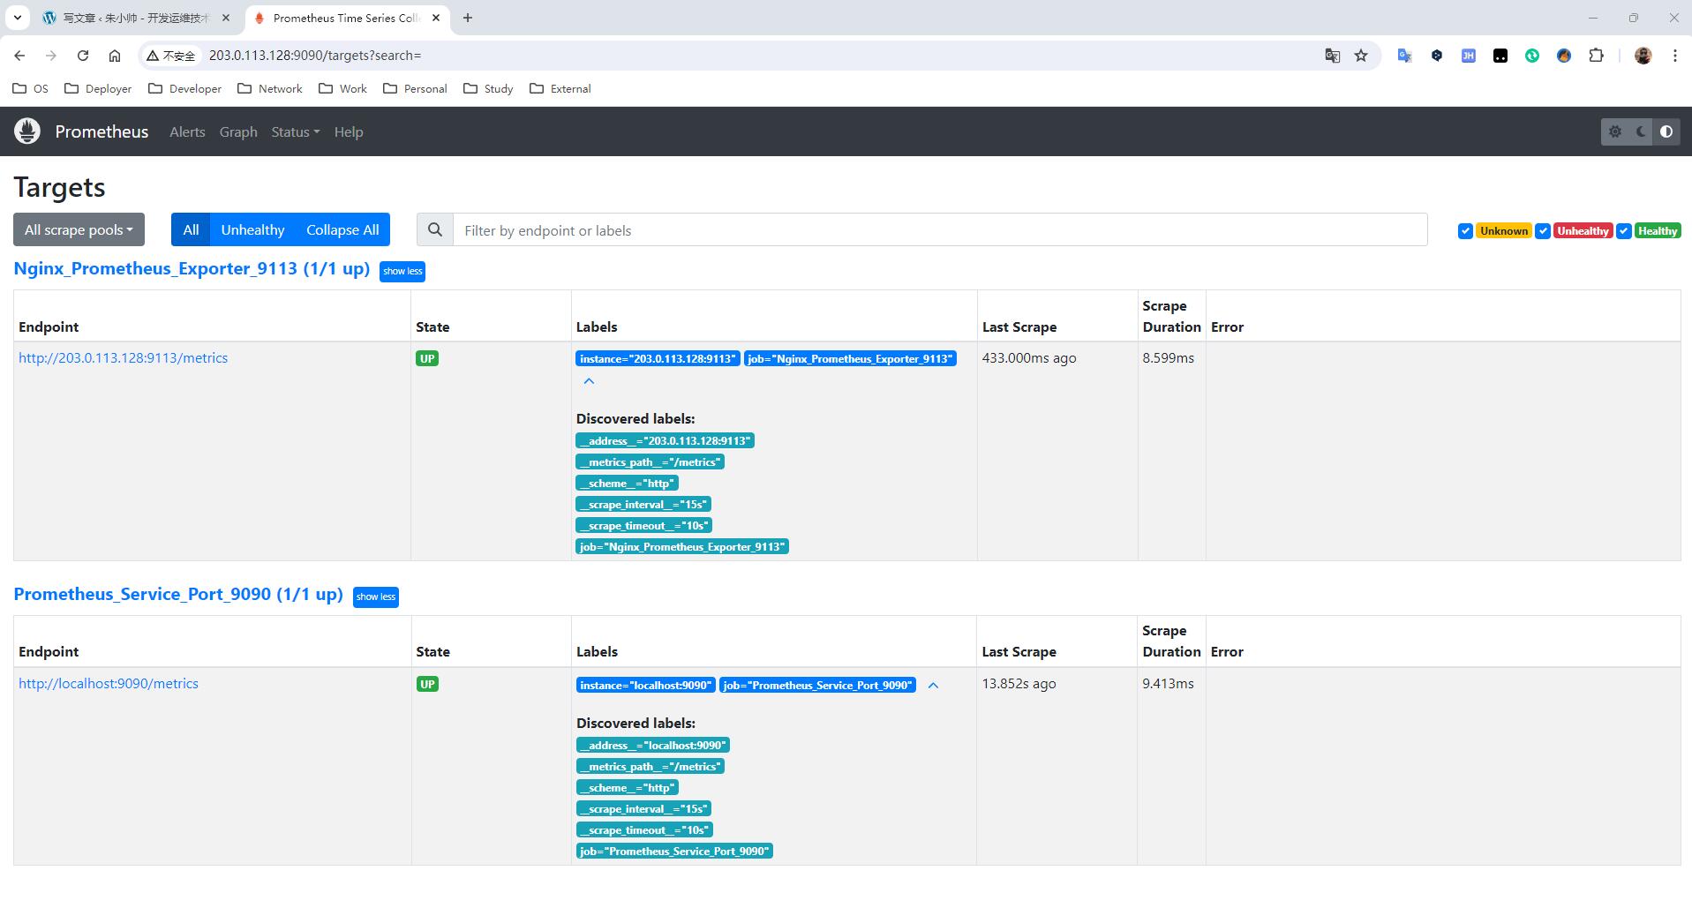Go to the Graph page
1692x908 pixels.
(238, 131)
